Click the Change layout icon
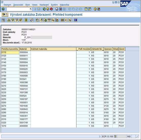This screenshot has width=141, height=140. click(66, 20)
